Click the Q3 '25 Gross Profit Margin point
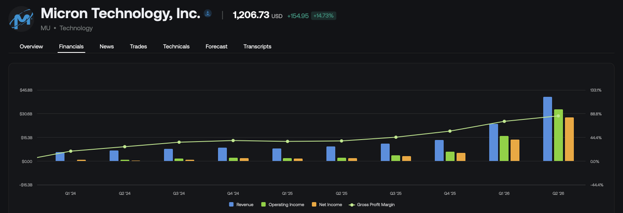Viewport: 623px width, 213px height. click(396, 137)
